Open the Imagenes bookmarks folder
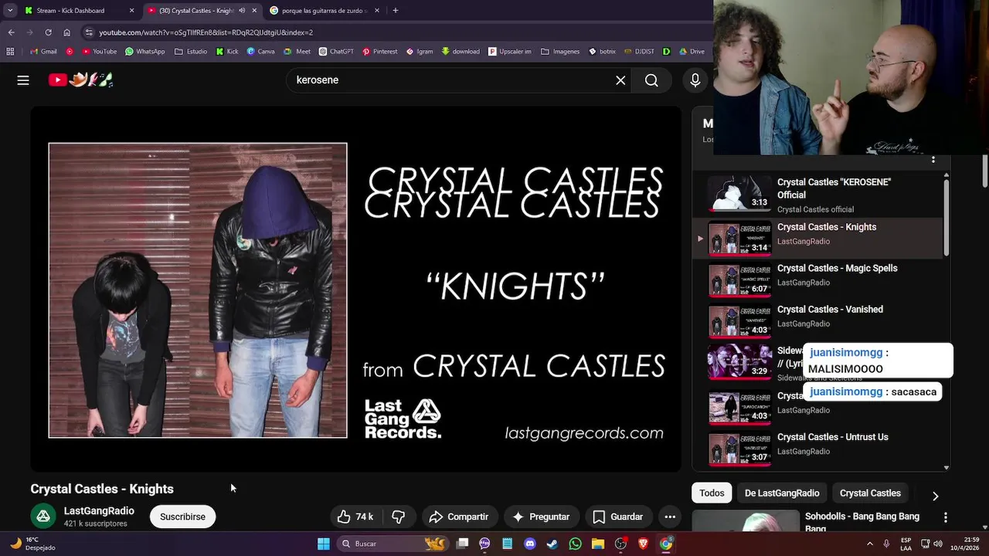The image size is (989, 556). pos(560,52)
